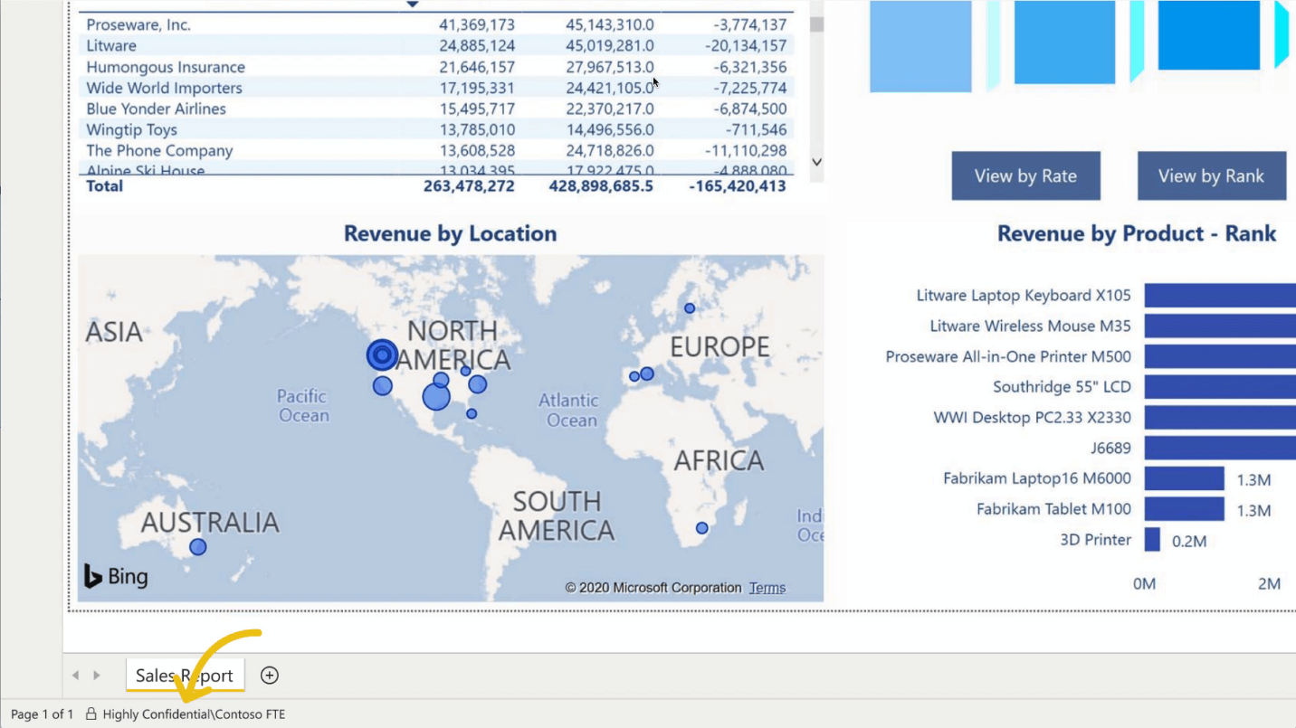The image size is (1296, 728).
Task: Select Litware Laptop Keyboard X105 bar
Action: click(x=1220, y=296)
